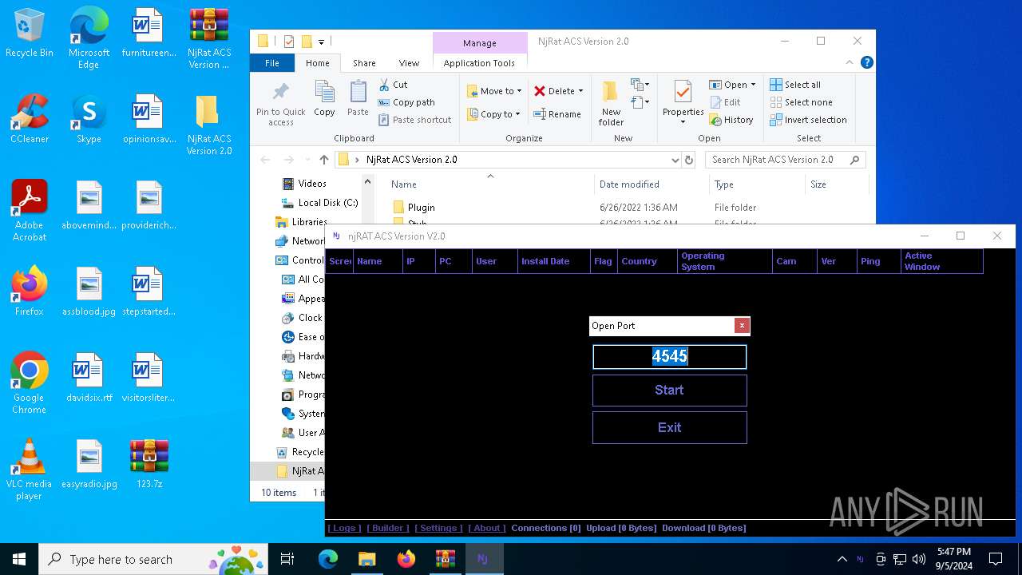Open Explorer Help icon
This screenshot has width=1022, height=575.
click(x=866, y=62)
